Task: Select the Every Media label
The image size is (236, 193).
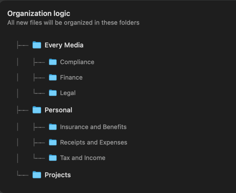Action: point(64,45)
